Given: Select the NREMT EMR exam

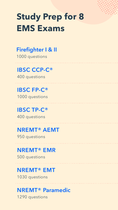Looking at the screenshot, I should (36, 150).
